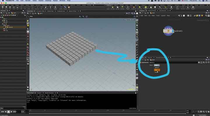Click the Menu dropdown button in parameters
This screenshot has width=210, height=116.
coord(157,65)
